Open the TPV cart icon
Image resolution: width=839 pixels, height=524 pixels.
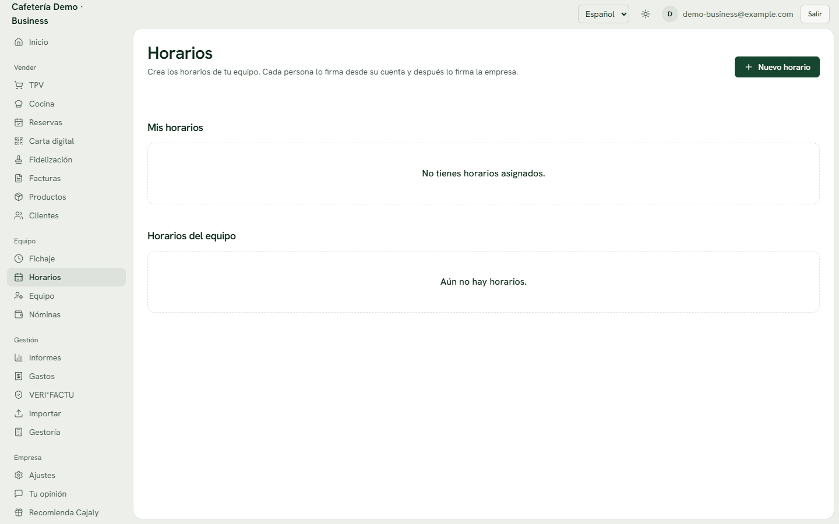19,85
